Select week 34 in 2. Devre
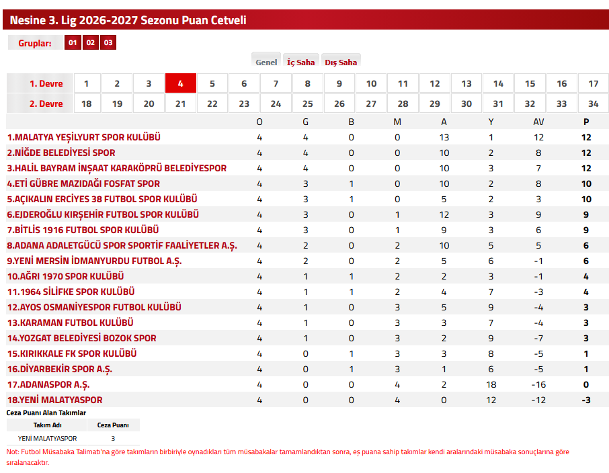Viewport: 609px width, 473px height. [x=594, y=103]
